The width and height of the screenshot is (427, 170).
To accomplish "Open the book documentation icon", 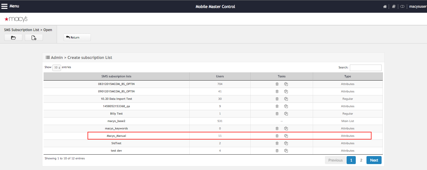I will click(394, 7).
